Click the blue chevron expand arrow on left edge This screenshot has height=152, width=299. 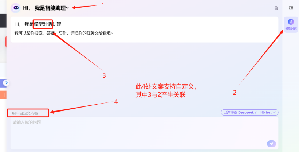coord(6,83)
